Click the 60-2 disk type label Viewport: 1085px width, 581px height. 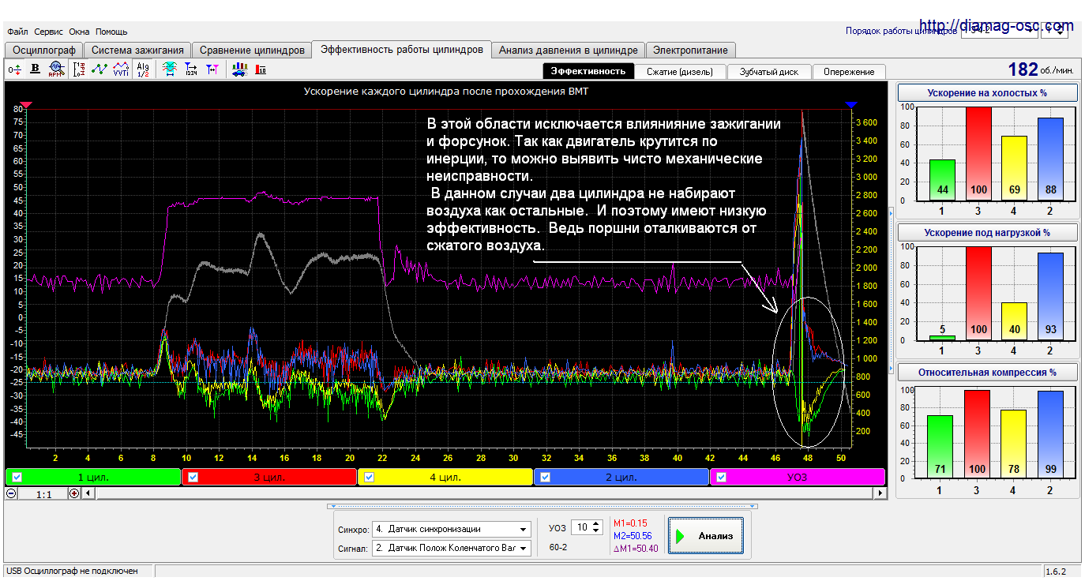(559, 547)
